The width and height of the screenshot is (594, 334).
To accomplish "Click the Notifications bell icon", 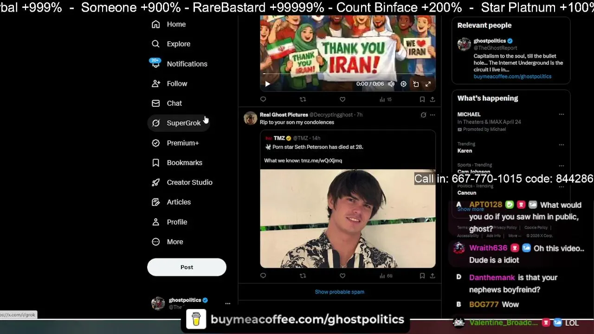I will point(156,64).
